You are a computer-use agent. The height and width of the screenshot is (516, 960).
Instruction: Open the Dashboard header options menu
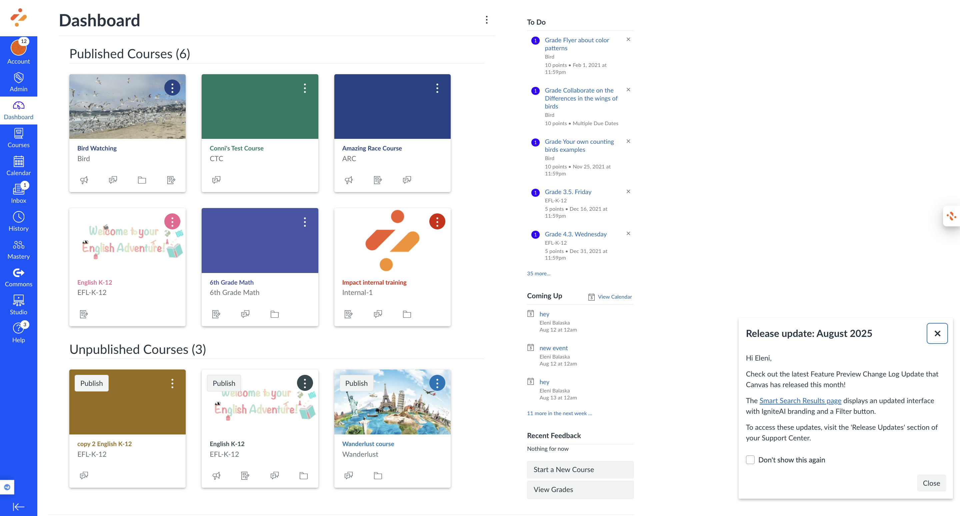(486, 20)
